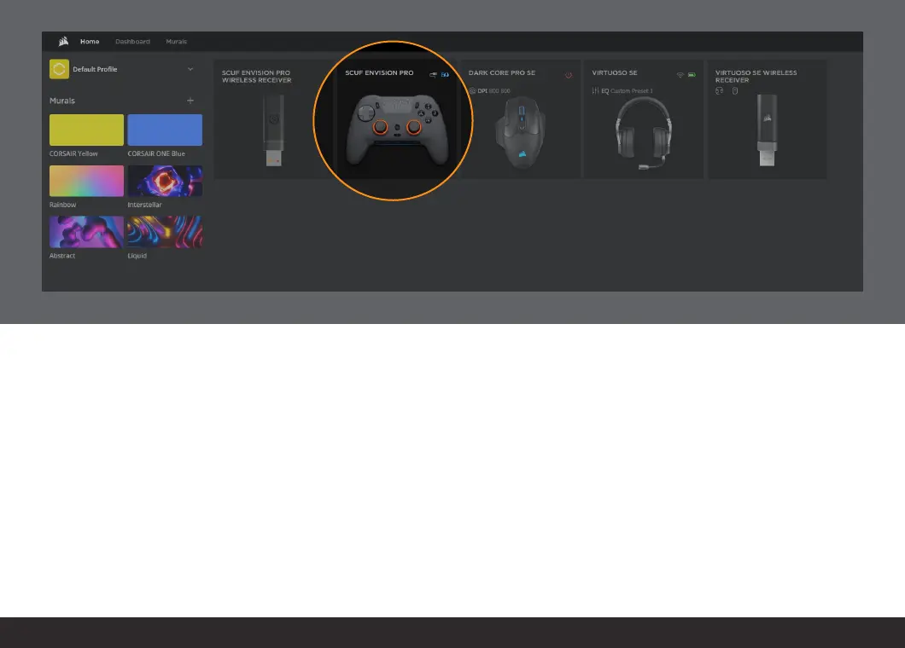Click the Murals section heading
The image size is (905, 648).
tap(62, 101)
